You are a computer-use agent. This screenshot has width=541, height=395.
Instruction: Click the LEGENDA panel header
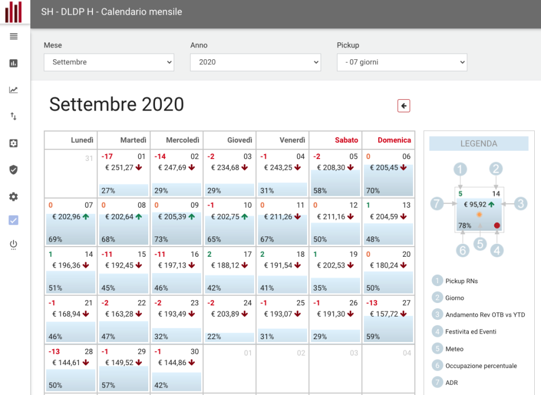coord(478,144)
